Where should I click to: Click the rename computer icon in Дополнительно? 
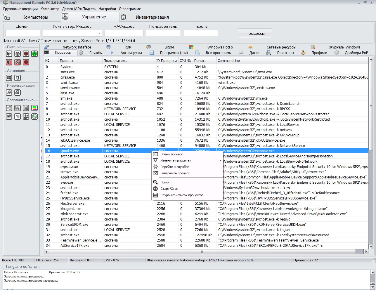9,108
